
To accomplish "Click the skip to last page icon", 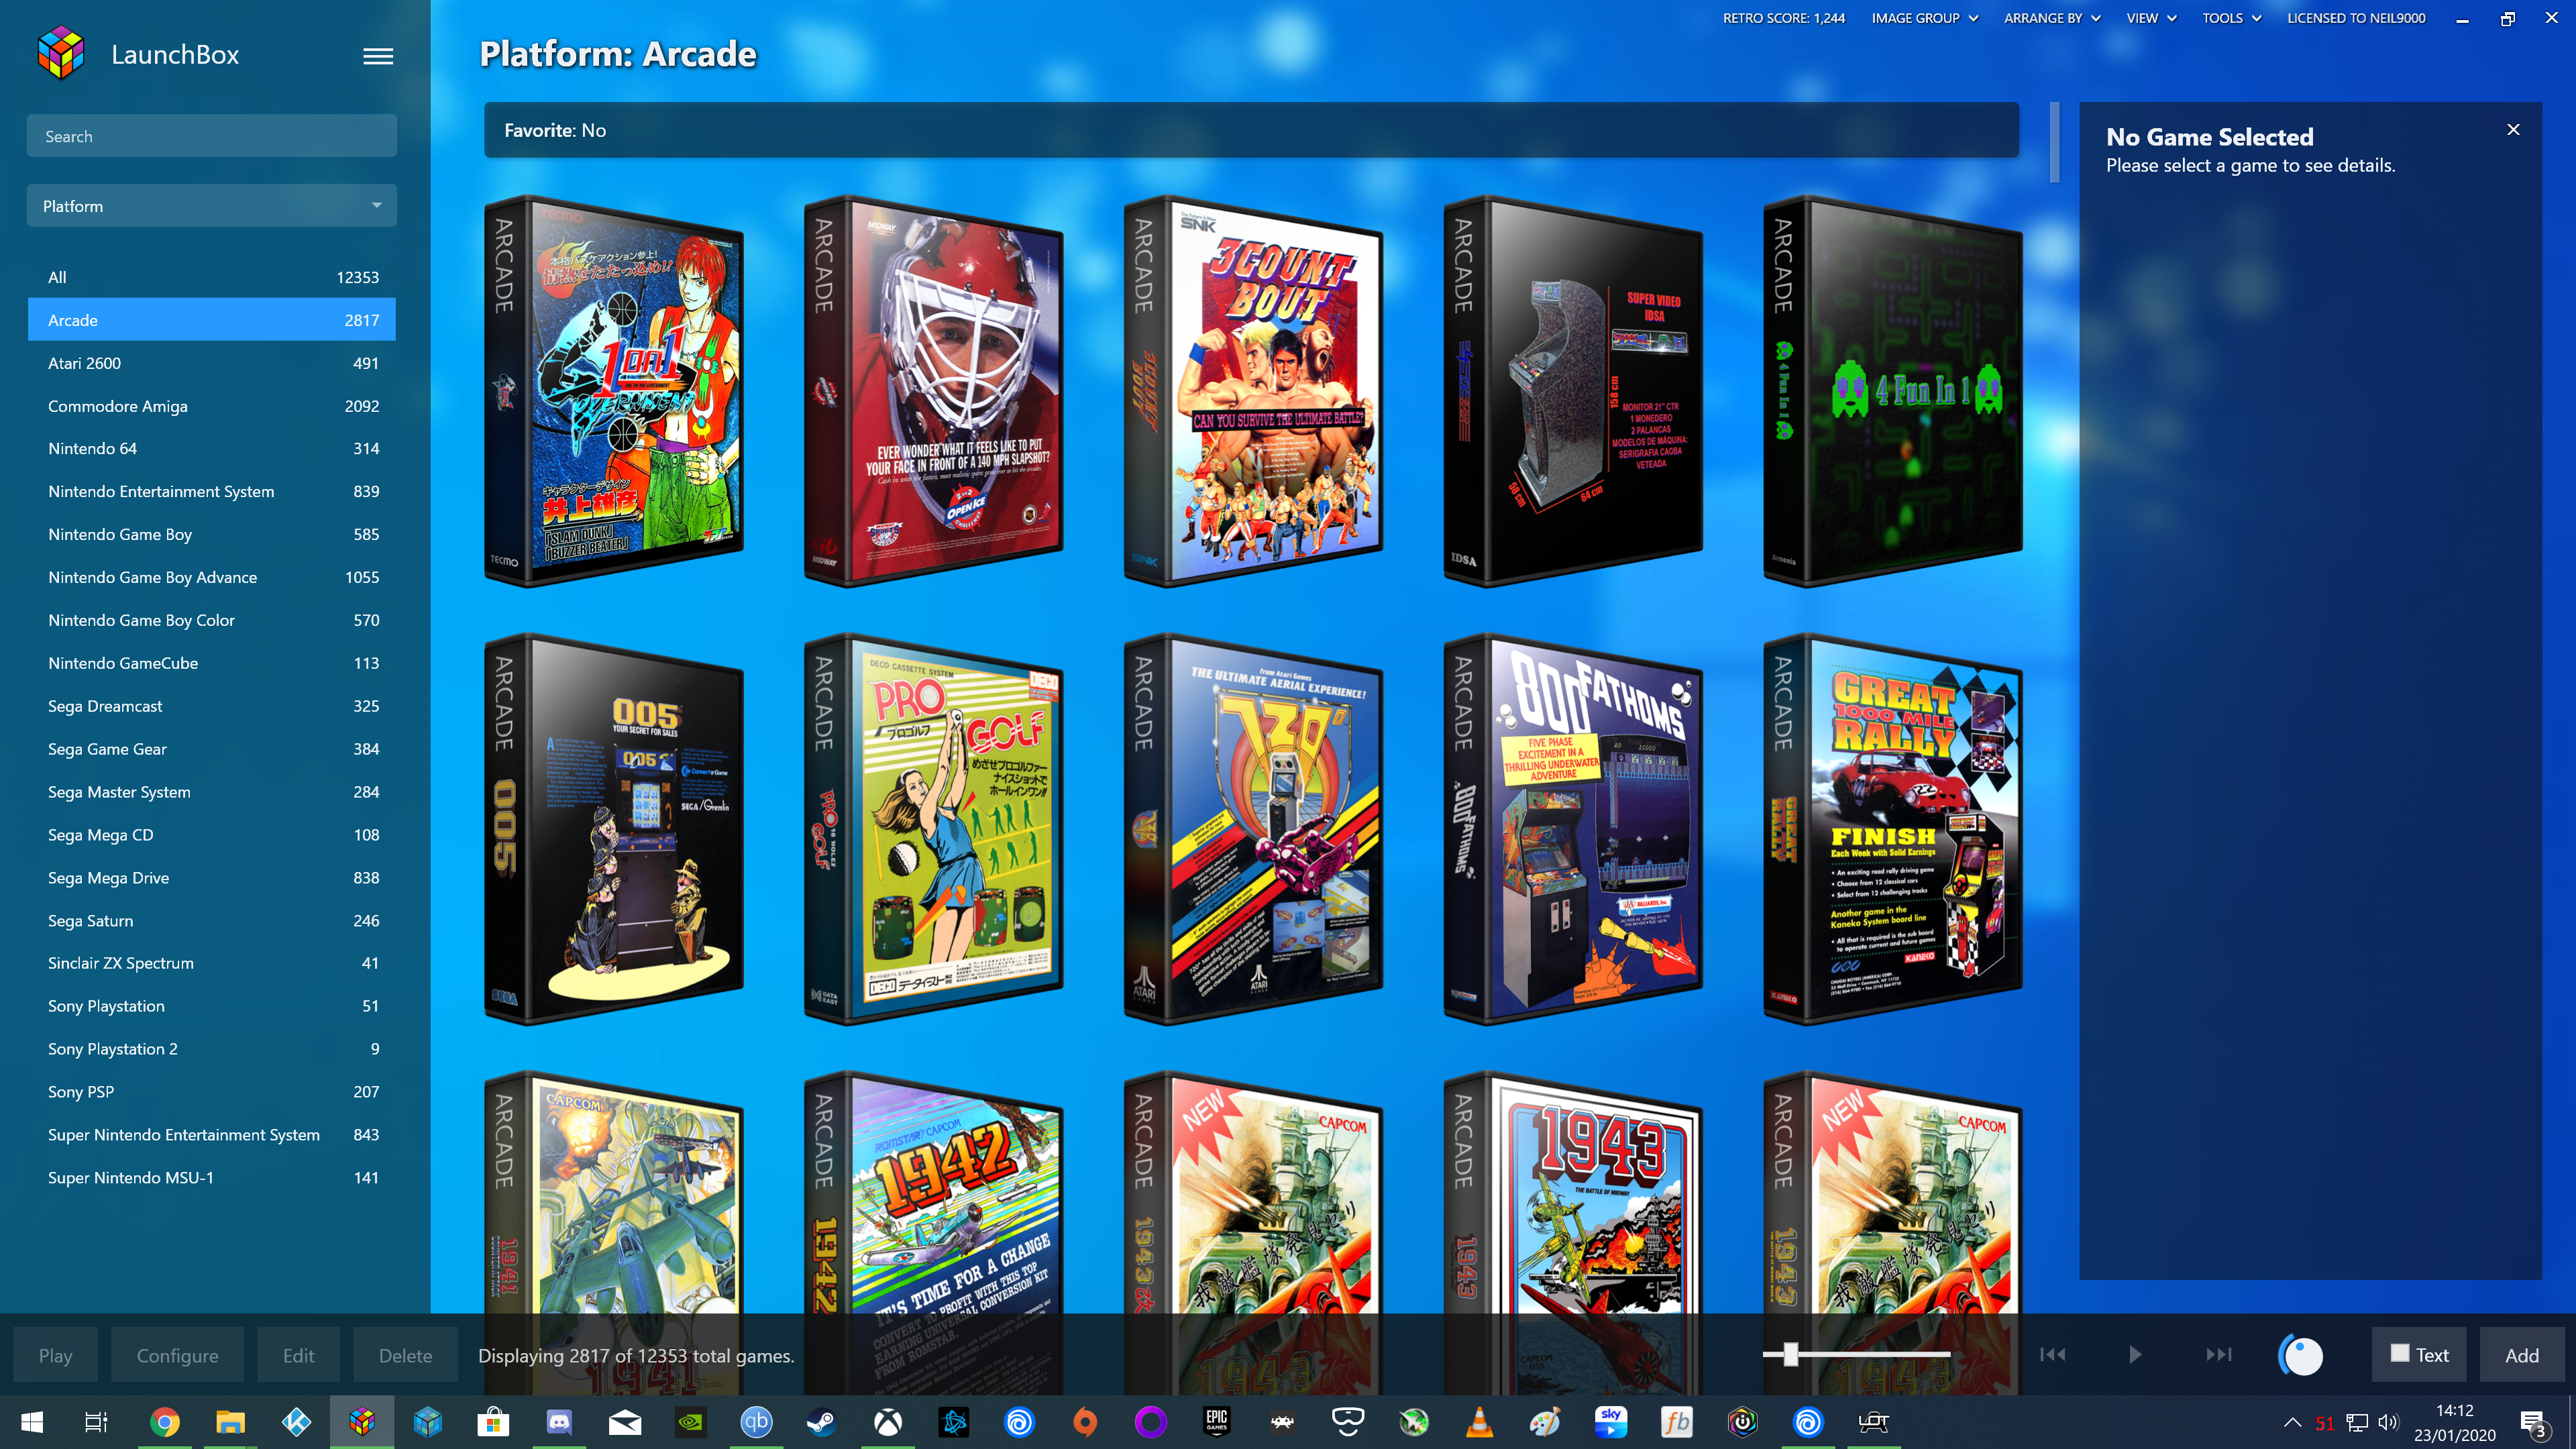I will tap(2217, 1355).
